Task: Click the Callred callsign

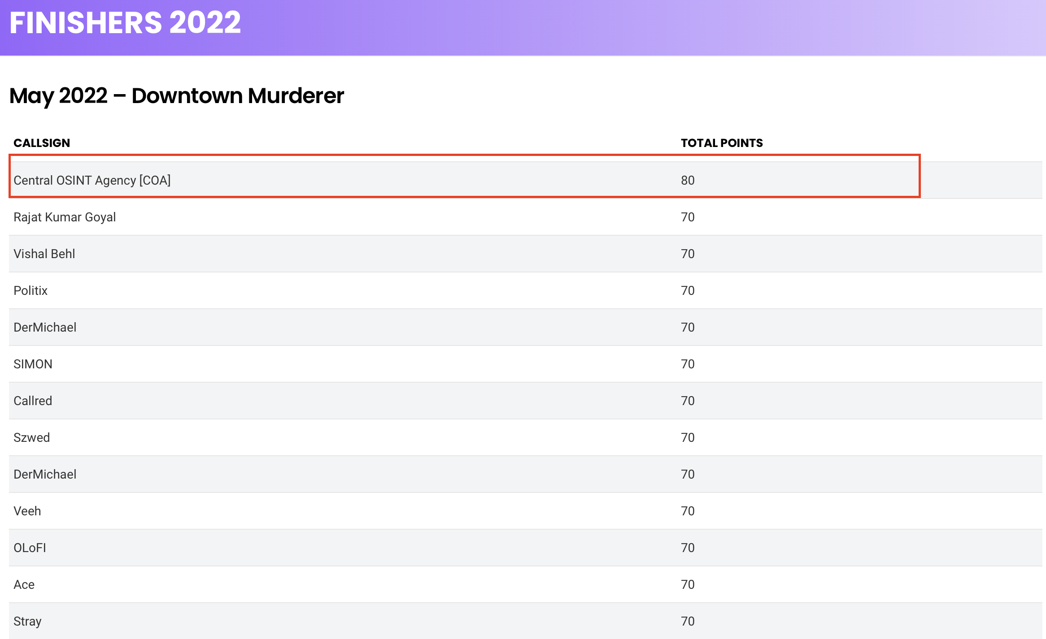Action: tap(33, 401)
